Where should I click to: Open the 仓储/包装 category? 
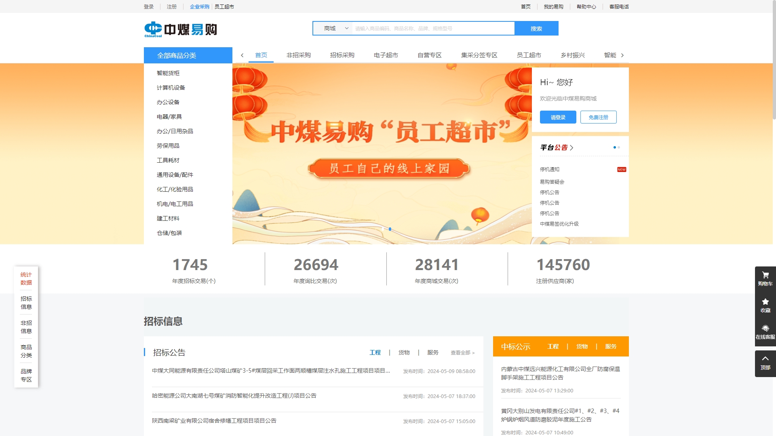(169, 233)
